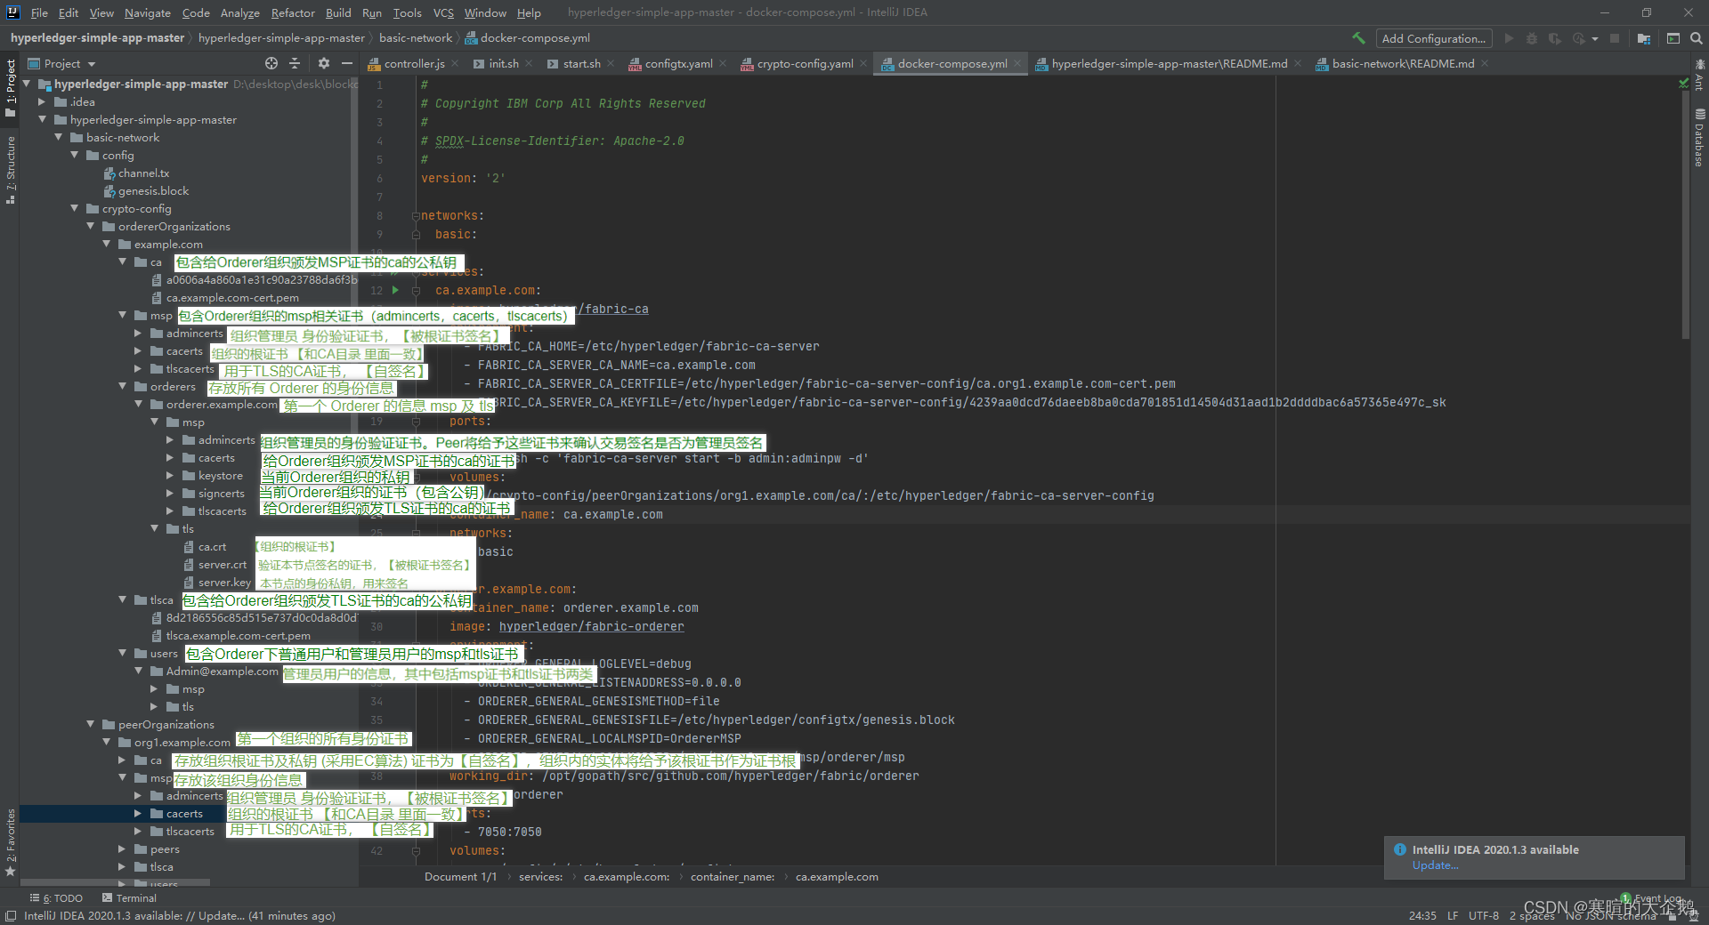Click run gutter arrow beside ca.example.com service
The height and width of the screenshot is (925, 1709).
coord(395,290)
